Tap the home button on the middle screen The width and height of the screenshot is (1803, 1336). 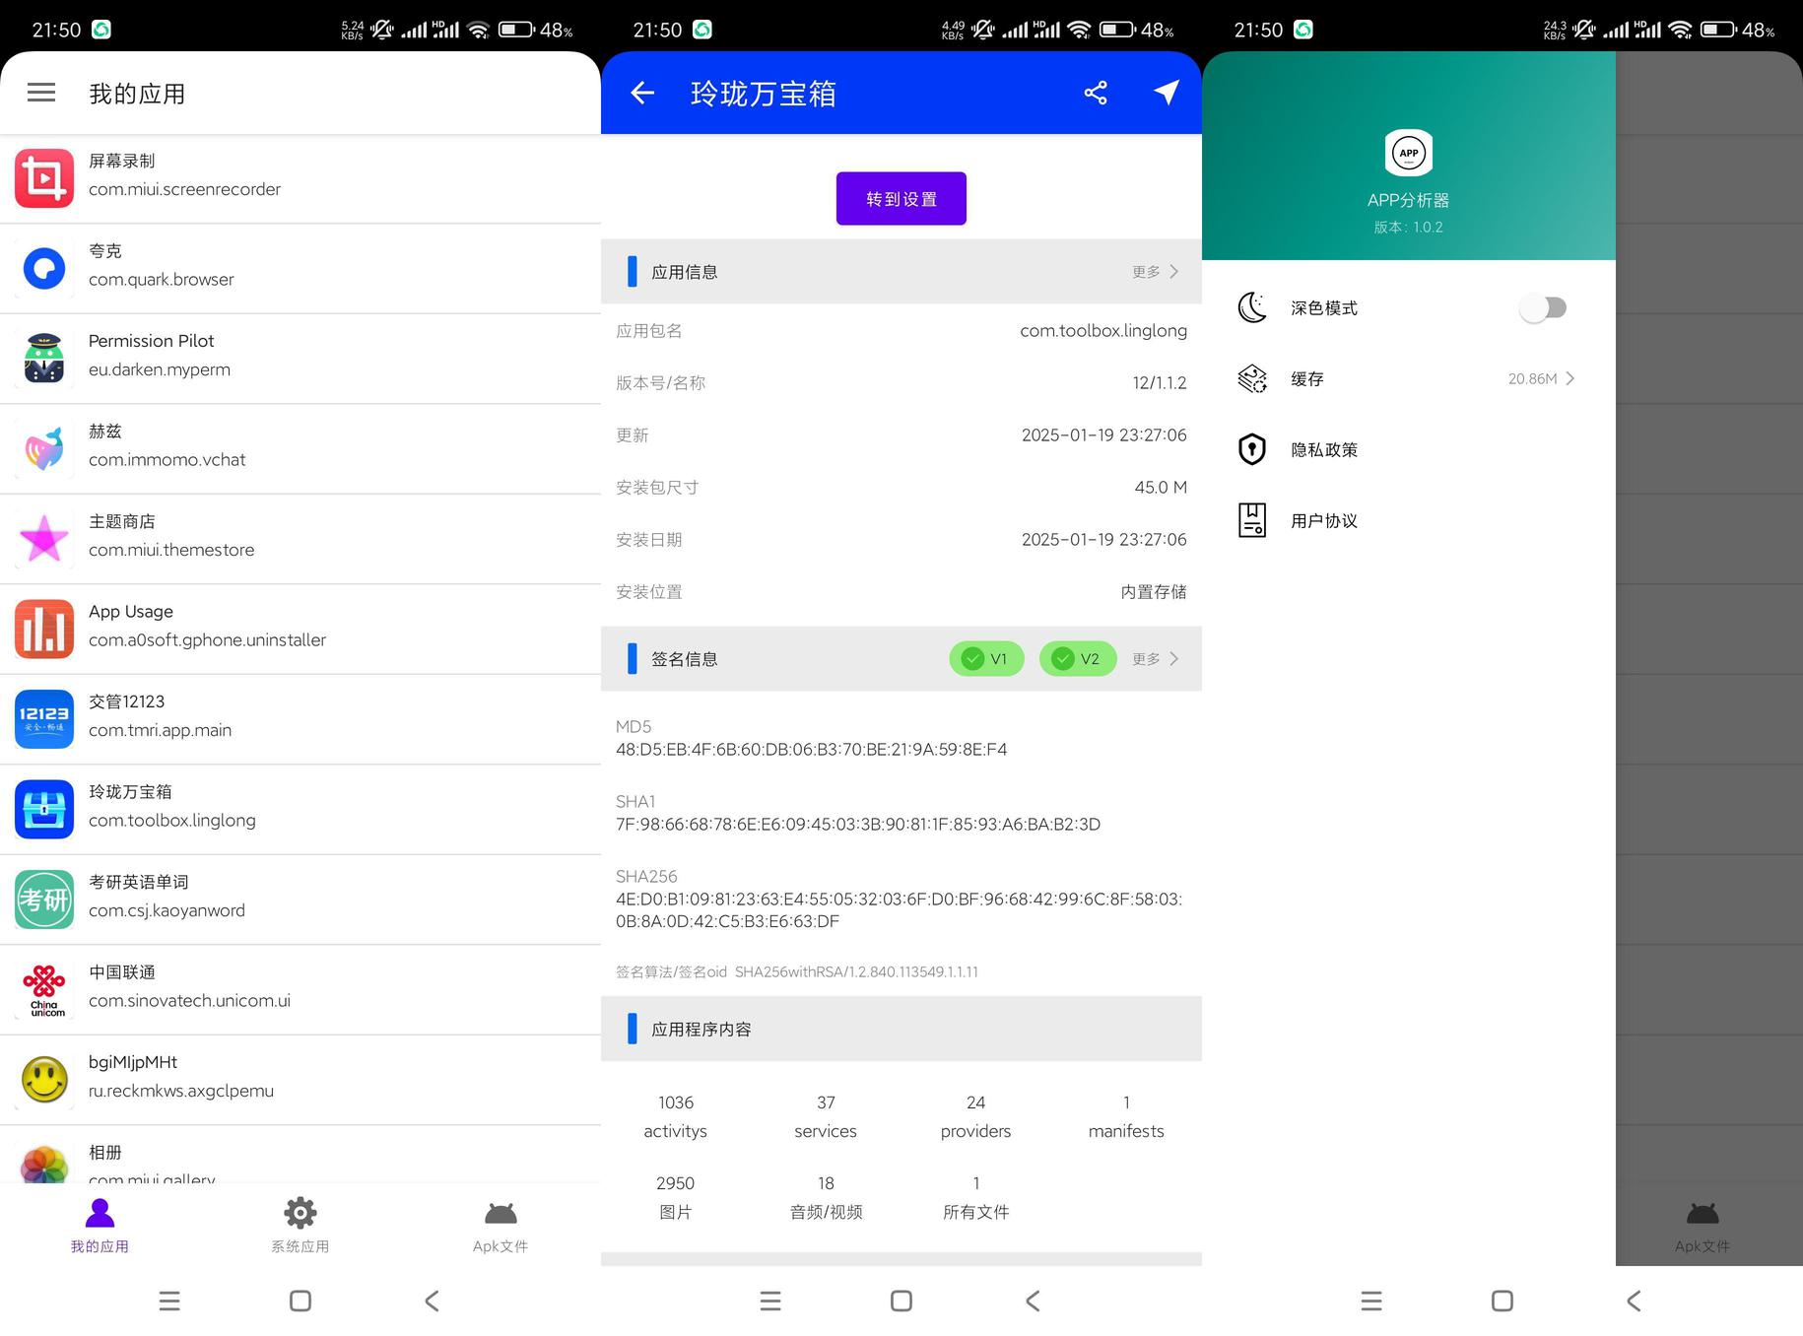901,1301
